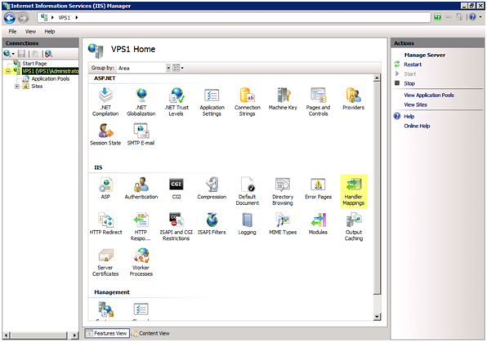Screen dimensions: 487x342
Task: Open ISAPI Filters feature
Action: (x=212, y=224)
